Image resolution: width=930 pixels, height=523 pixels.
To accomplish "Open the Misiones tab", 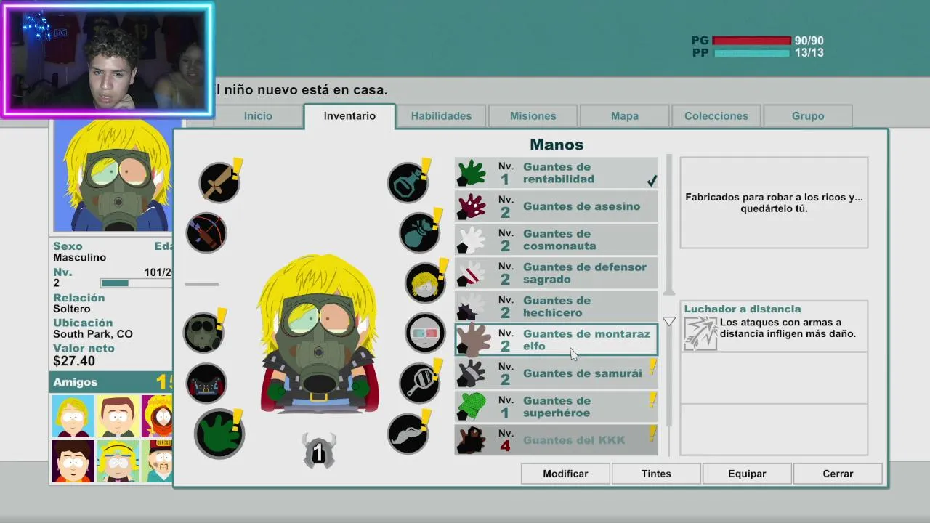I will (533, 116).
